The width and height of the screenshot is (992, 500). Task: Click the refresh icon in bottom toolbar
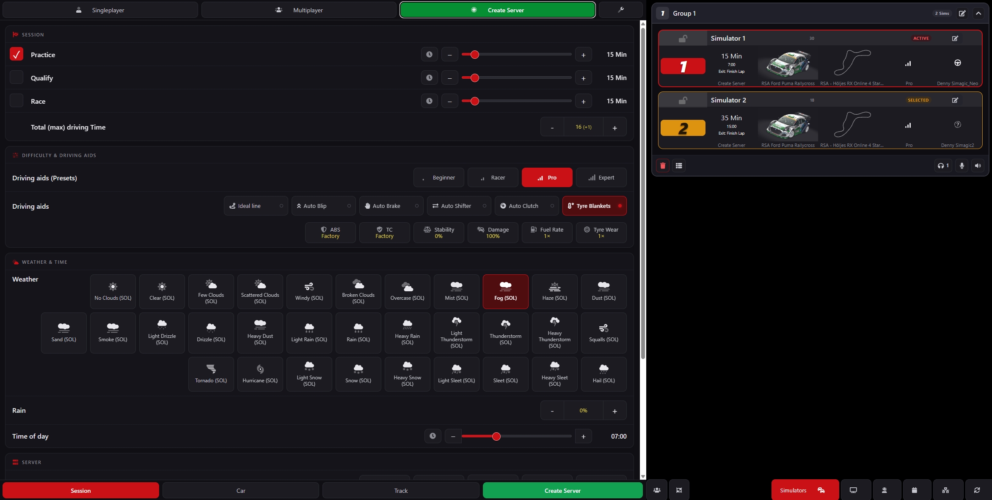click(977, 490)
